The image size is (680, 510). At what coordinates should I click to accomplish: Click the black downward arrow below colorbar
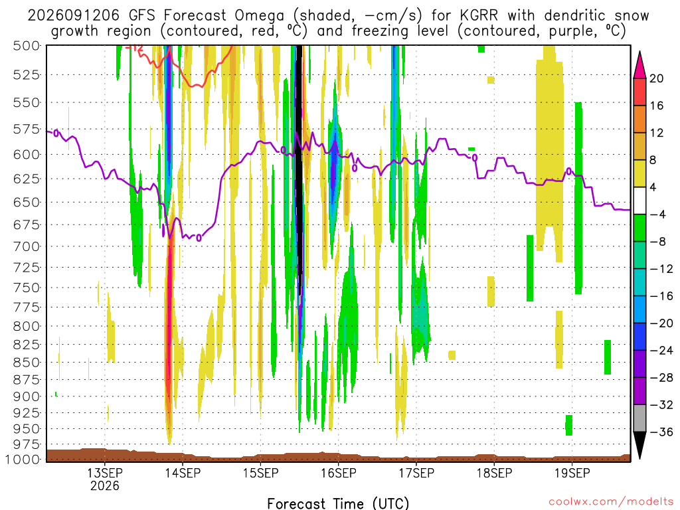click(x=639, y=446)
